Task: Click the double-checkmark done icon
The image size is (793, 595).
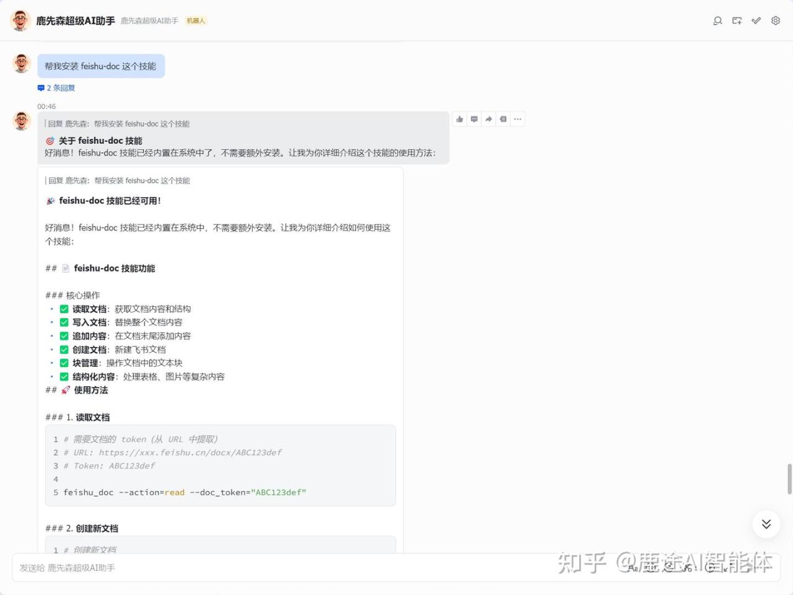Action: (x=756, y=20)
